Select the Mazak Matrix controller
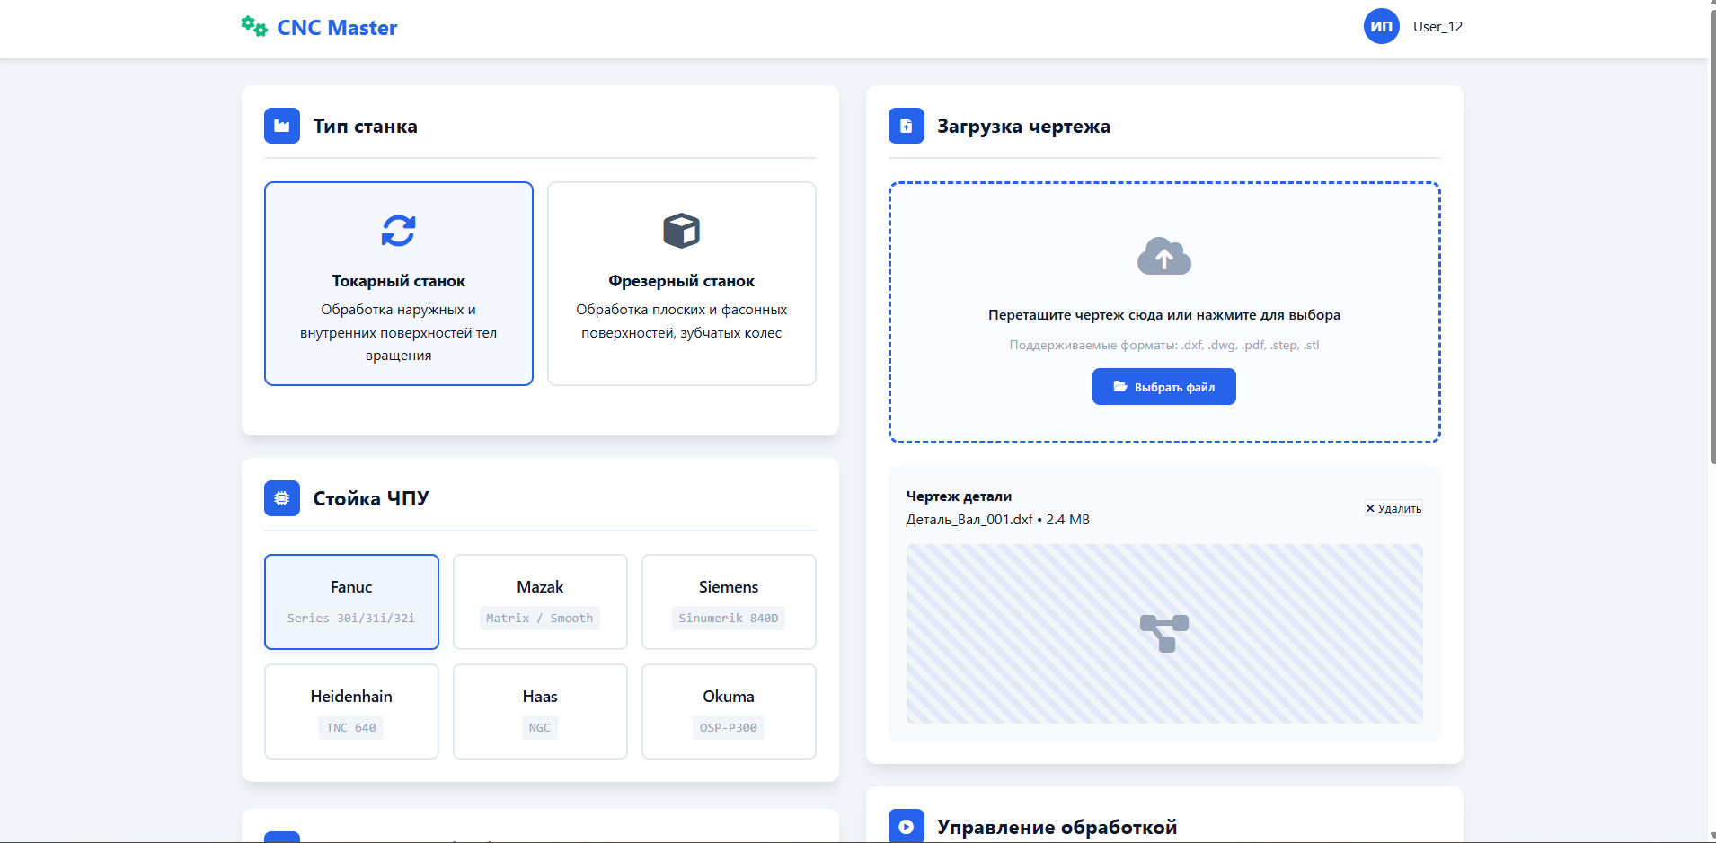1716x843 pixels. (539, 602)
